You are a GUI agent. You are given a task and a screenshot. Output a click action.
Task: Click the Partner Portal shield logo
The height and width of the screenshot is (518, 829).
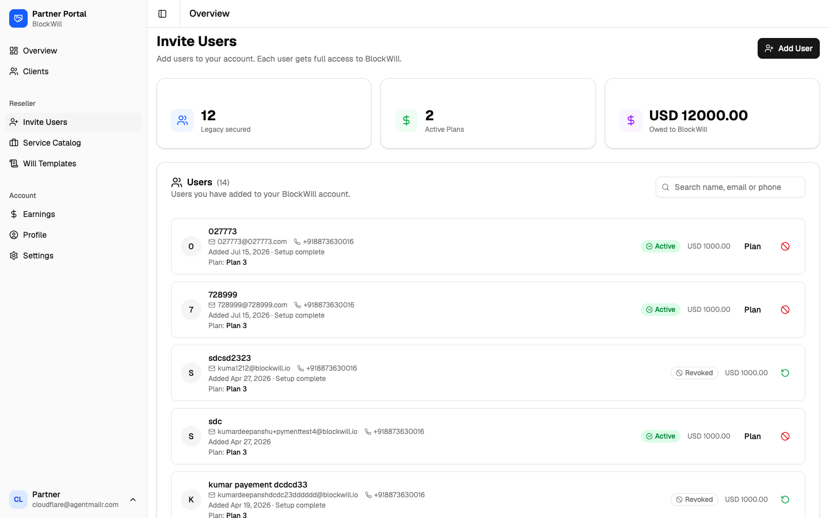(x=18, y=18)
